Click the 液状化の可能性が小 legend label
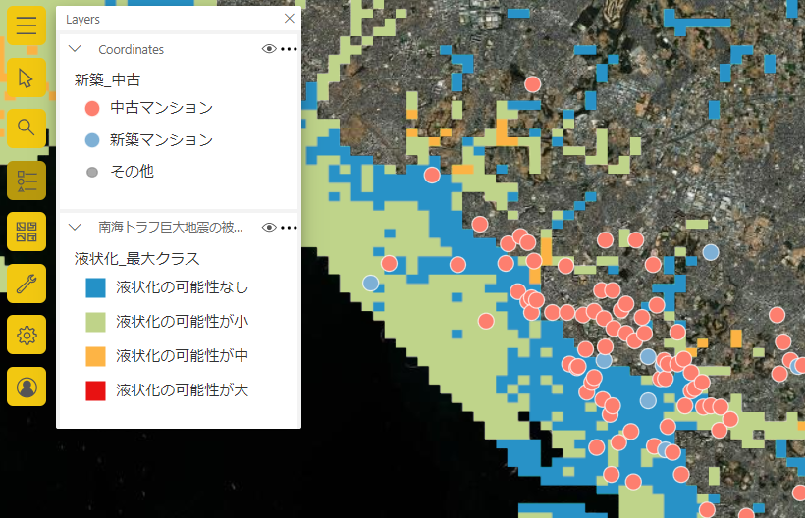Viewport: 805px width, 518px height. point(182,322)
